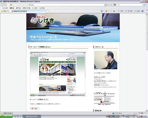Click the Home page icon
The image size is (148, 118).
coord(102,11)
